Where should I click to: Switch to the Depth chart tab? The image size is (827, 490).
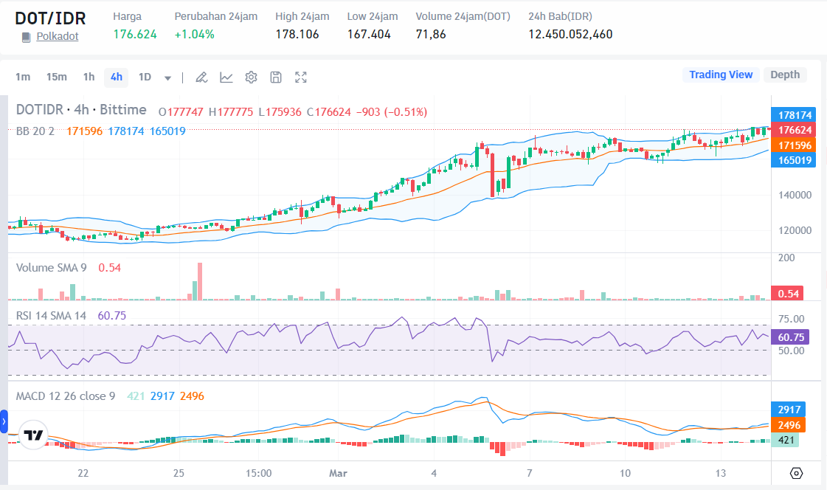coord(785,75)
